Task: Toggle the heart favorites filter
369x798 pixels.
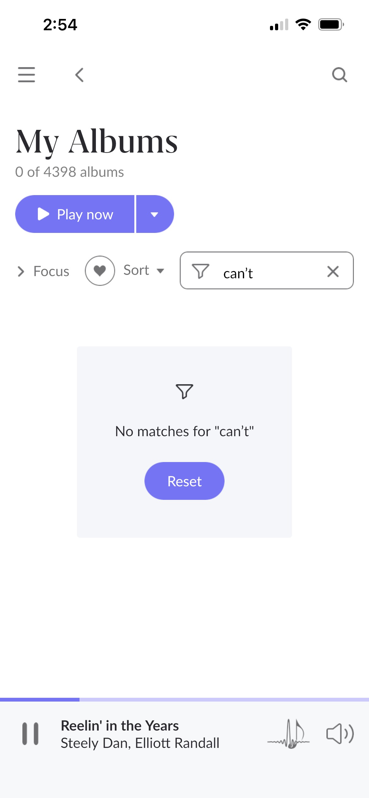Action: [x=100, y=271]
